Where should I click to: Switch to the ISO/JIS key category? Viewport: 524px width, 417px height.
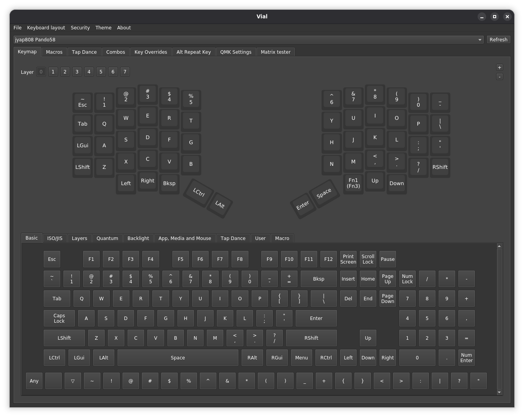click(x=54, y=238)
